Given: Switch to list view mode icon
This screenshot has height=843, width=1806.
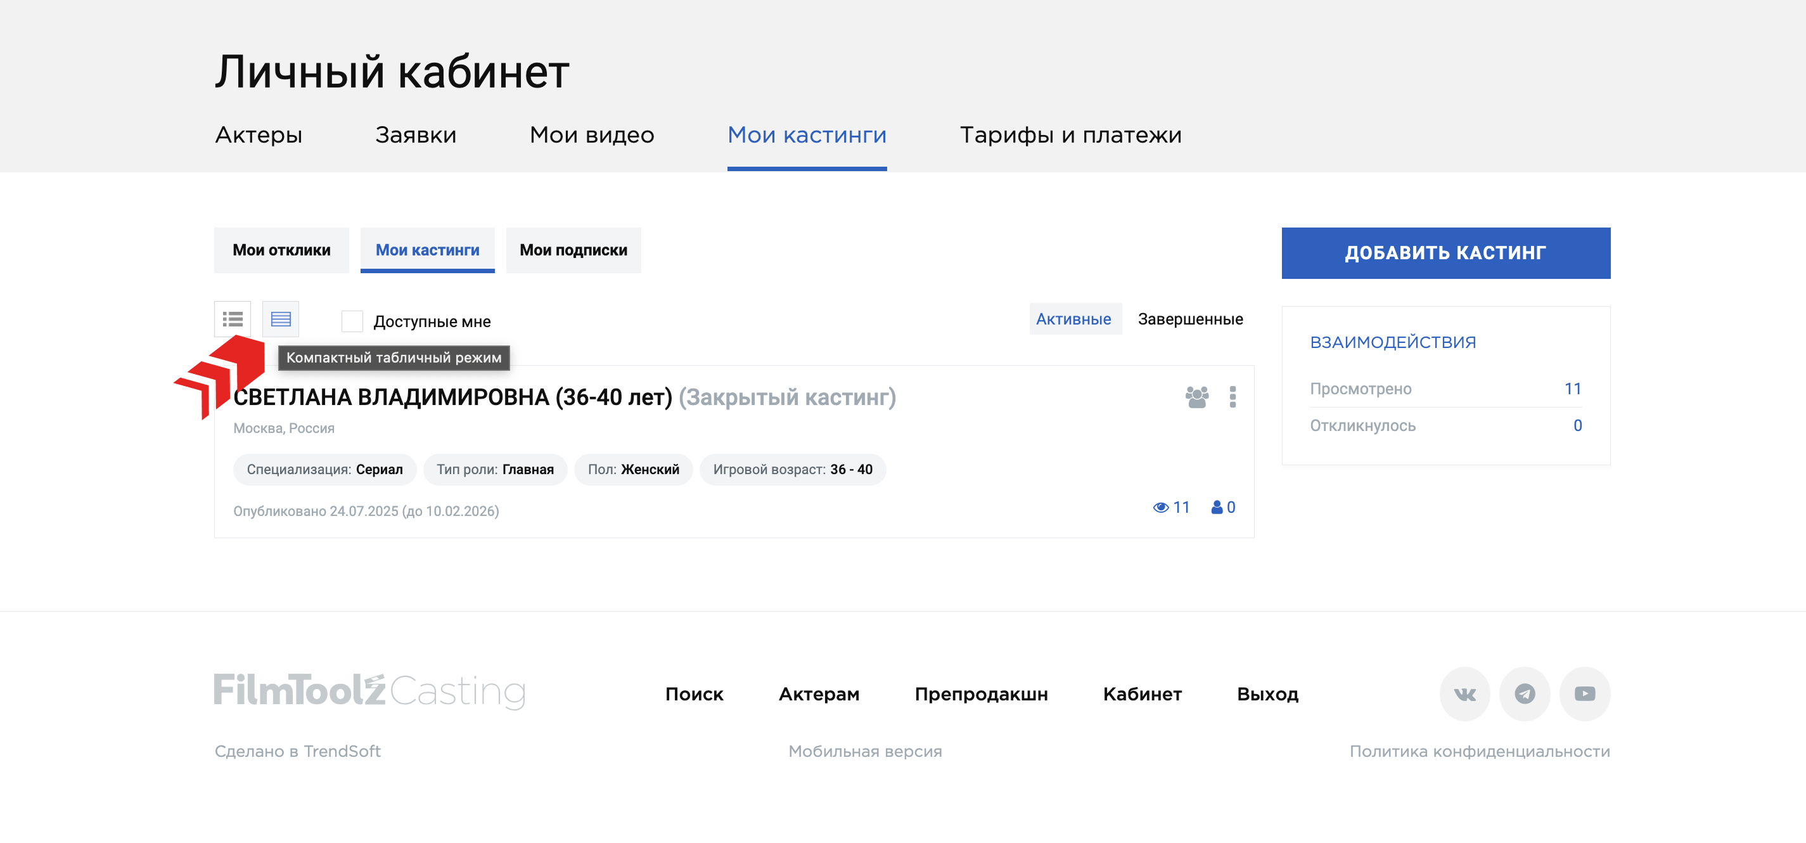Looking at the screenshot, I should point(232,320).
